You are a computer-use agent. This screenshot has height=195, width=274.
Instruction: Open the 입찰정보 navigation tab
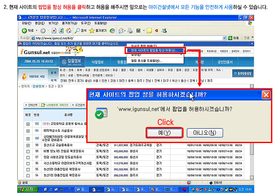click(x=72, y=62)
